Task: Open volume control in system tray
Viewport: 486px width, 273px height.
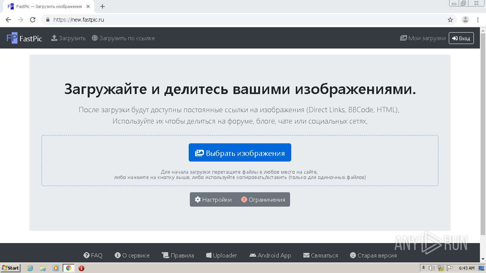Action: (x=432, y=268)
